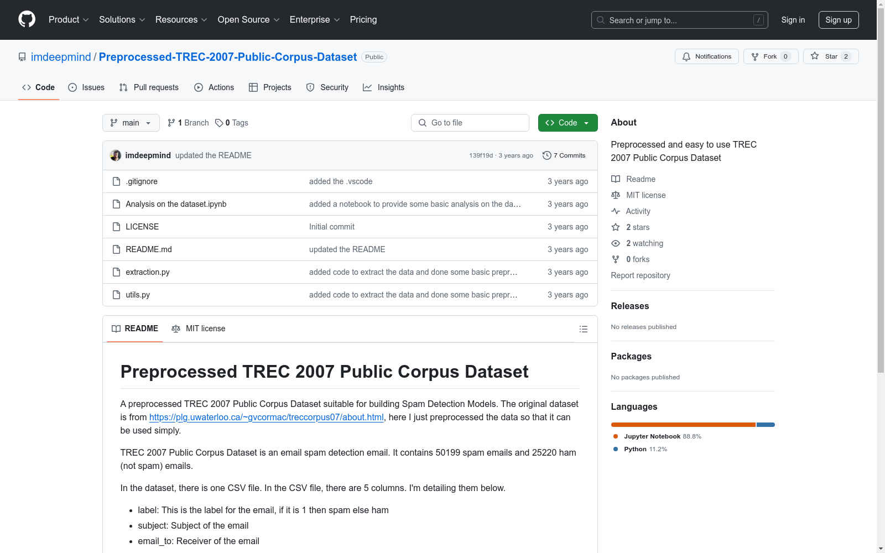885x553 pixels.
Task: Focus the Search or jump to field
Action: point(680,20)
